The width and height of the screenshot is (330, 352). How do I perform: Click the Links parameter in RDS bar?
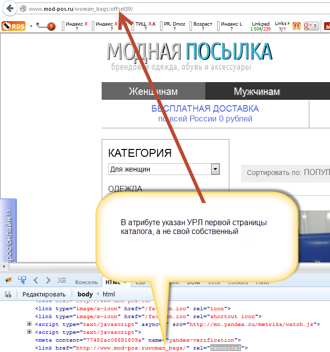tap(282, 26)
